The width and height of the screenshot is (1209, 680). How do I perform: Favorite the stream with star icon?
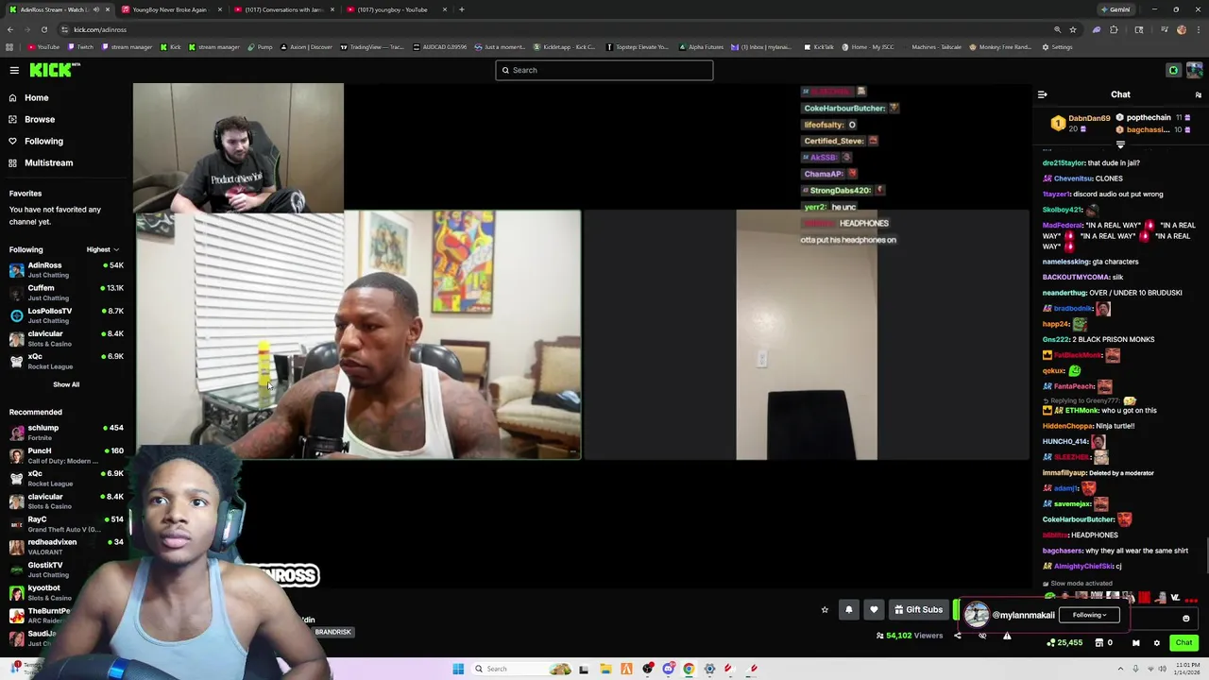point(825,610)
